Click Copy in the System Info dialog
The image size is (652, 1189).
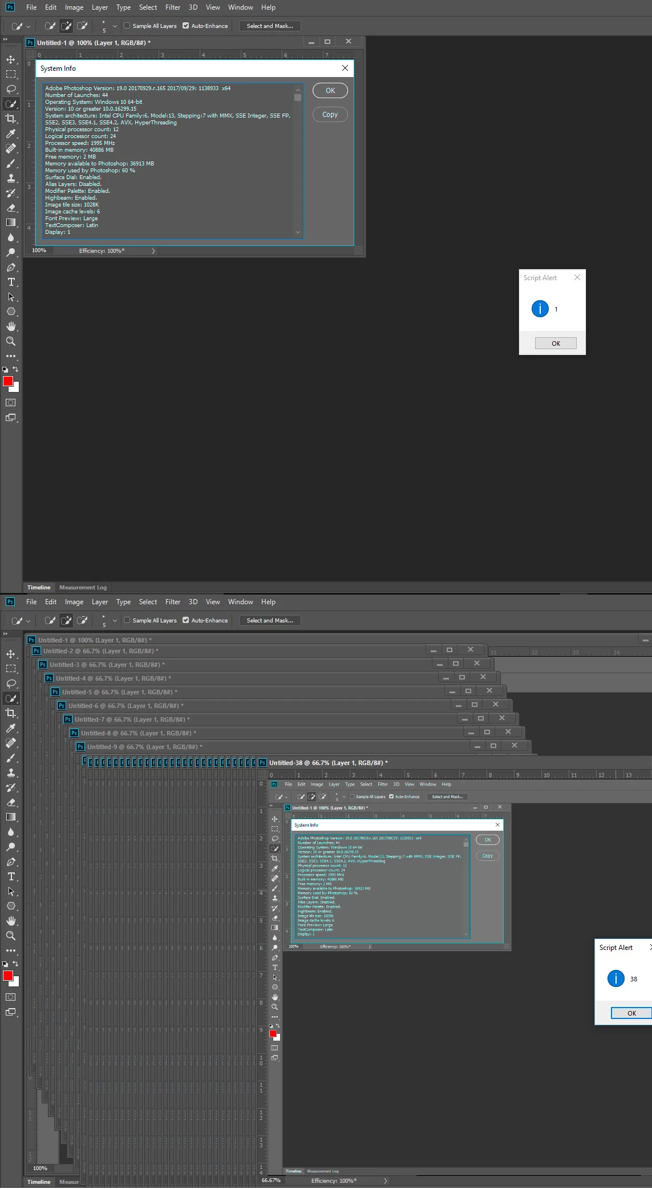click(x=330, y=115)
